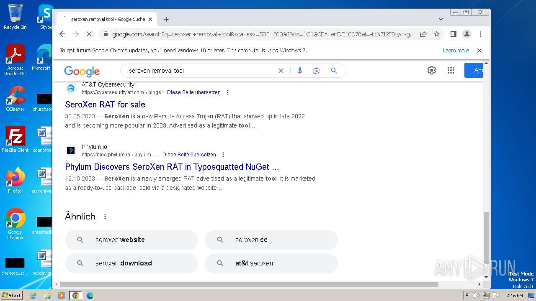Bookmark this page with the star
This screenshot has height=301, width=536.
coord(437,34)
